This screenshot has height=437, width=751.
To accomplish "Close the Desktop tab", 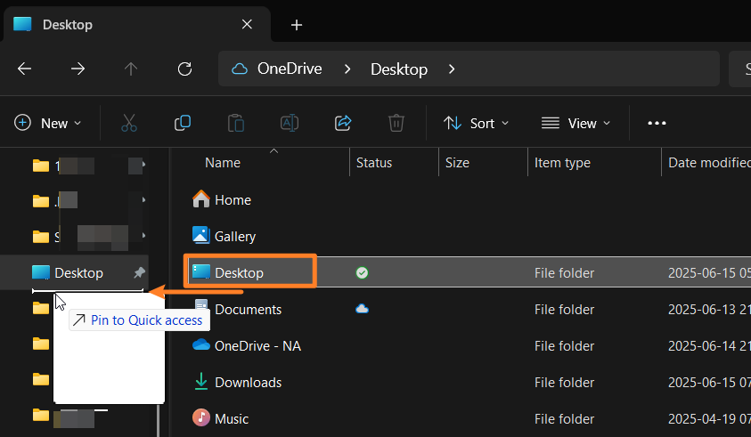I will pyautogui.click(x=247, y=24).
